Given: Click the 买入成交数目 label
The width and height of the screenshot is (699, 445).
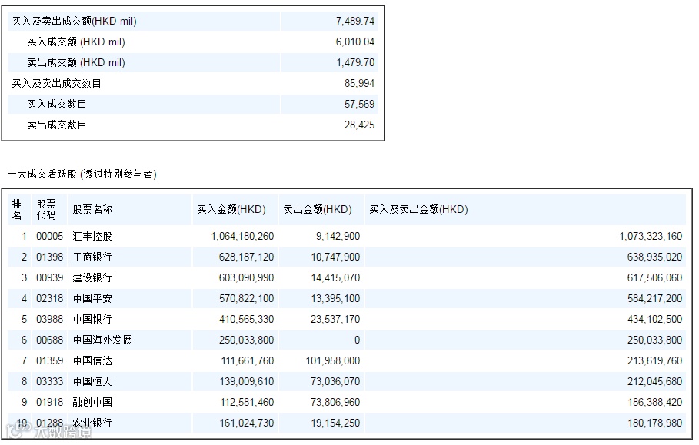Looking at the screenshot, I should (57, 105).
